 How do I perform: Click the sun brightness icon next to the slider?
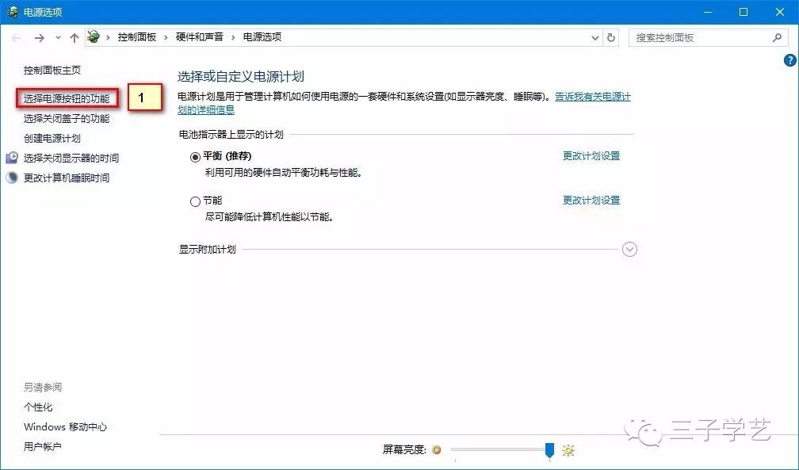(x=568, y=450)
